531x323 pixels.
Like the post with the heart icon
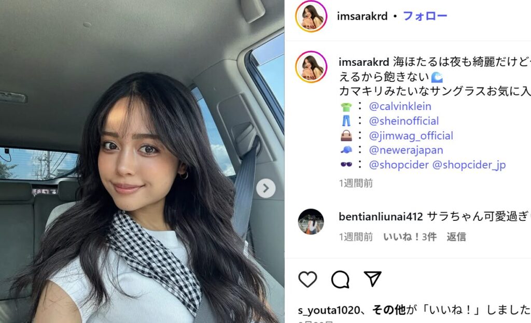[x=308, y=279]
